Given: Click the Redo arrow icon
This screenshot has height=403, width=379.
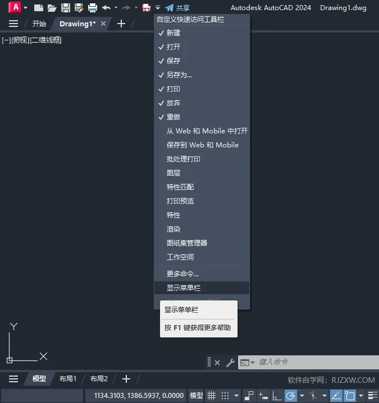Looking at the screenshot, I should 126,8.
